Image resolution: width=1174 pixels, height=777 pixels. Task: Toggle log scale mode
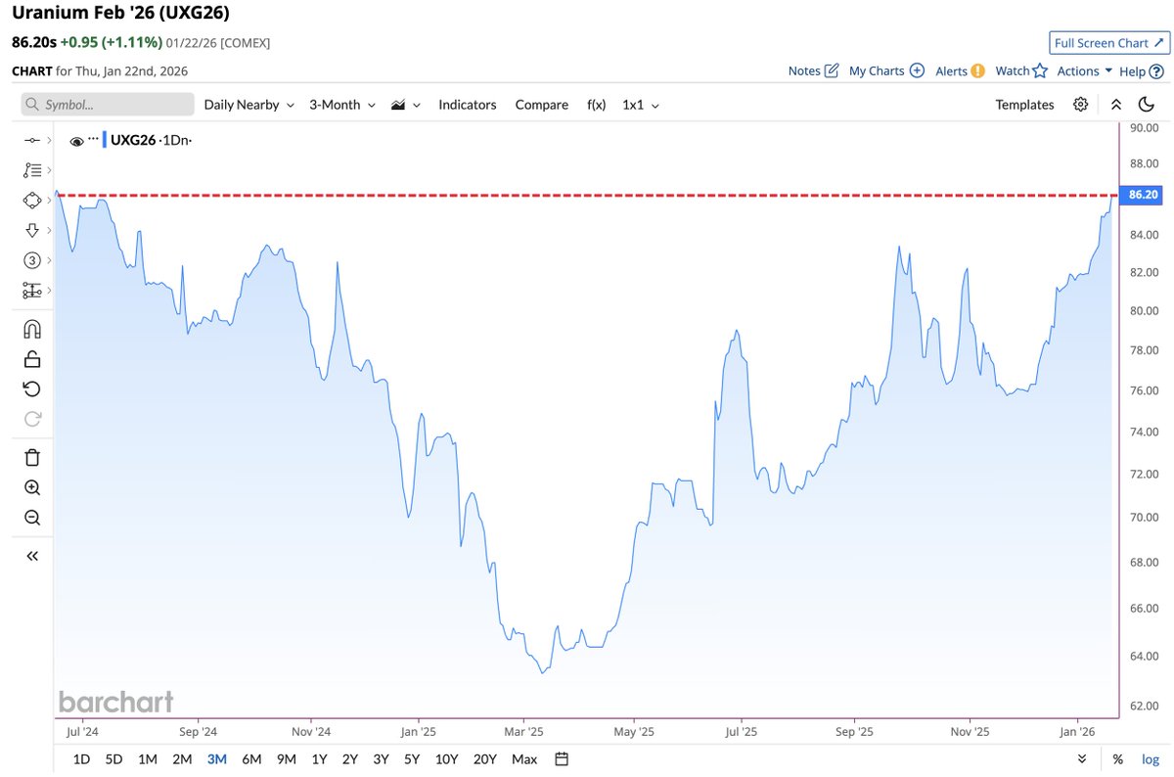(x=1150, y=758)
